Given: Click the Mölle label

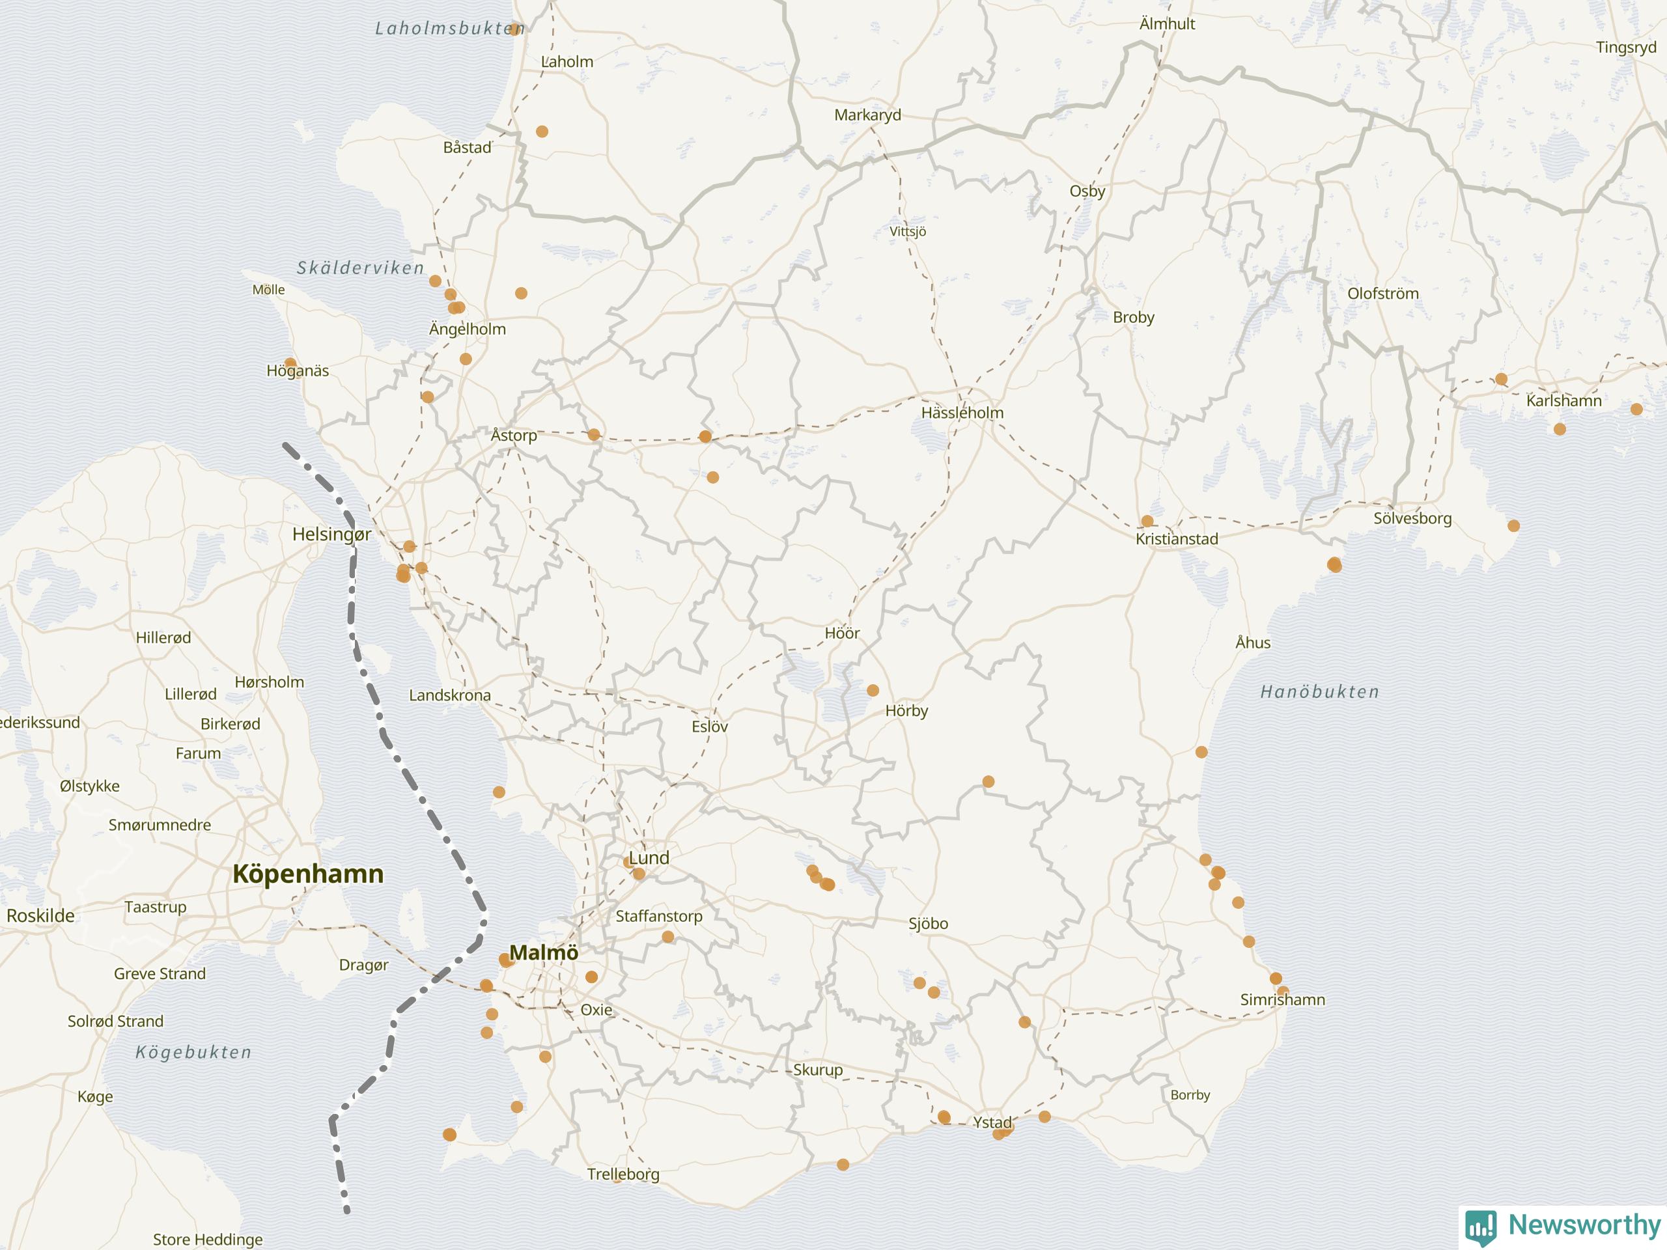Looking at the screenshot, I should pyautogui.click(x=268, y=289).
